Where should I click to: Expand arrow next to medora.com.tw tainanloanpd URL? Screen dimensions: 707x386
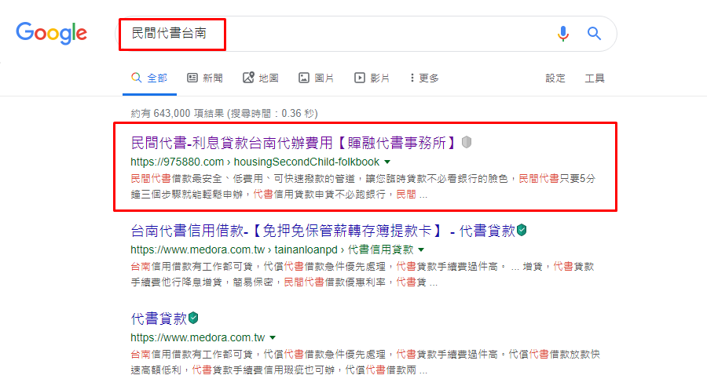(421, 249)
